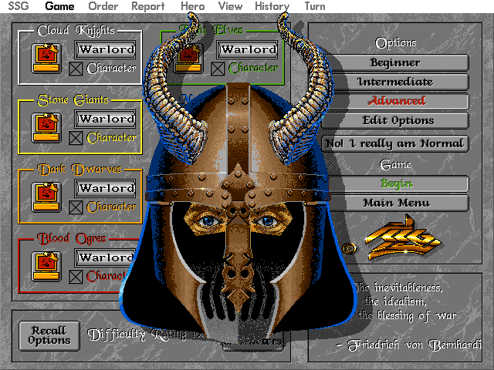The width and height of the screenshot is (494, 370).
Task: Toggle the Elves Character checkbox
Action: pyautogui.click(x=218, y=69)
